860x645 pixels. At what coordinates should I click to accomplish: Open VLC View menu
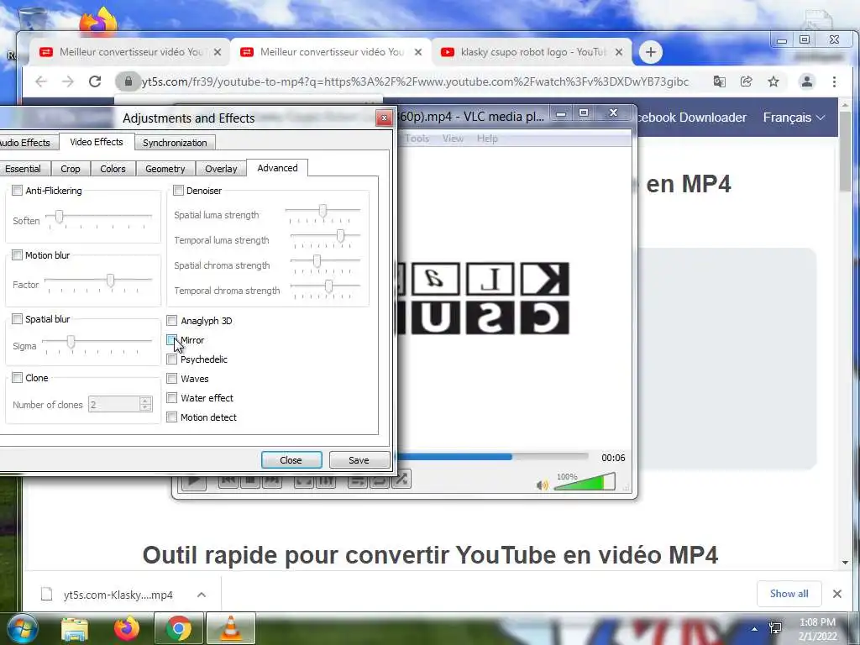tap(453, 139)
